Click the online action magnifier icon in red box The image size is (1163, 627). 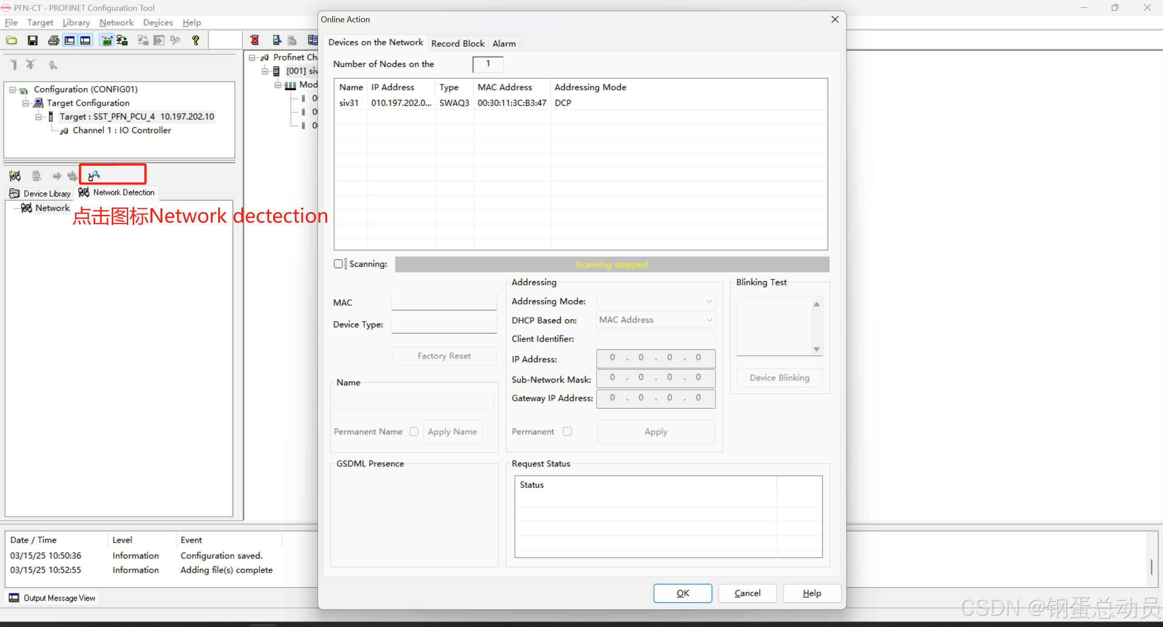(x=94, y=175)
